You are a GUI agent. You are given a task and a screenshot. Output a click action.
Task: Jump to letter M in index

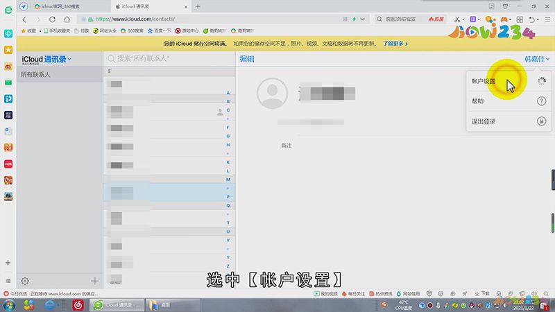[228, 180]
